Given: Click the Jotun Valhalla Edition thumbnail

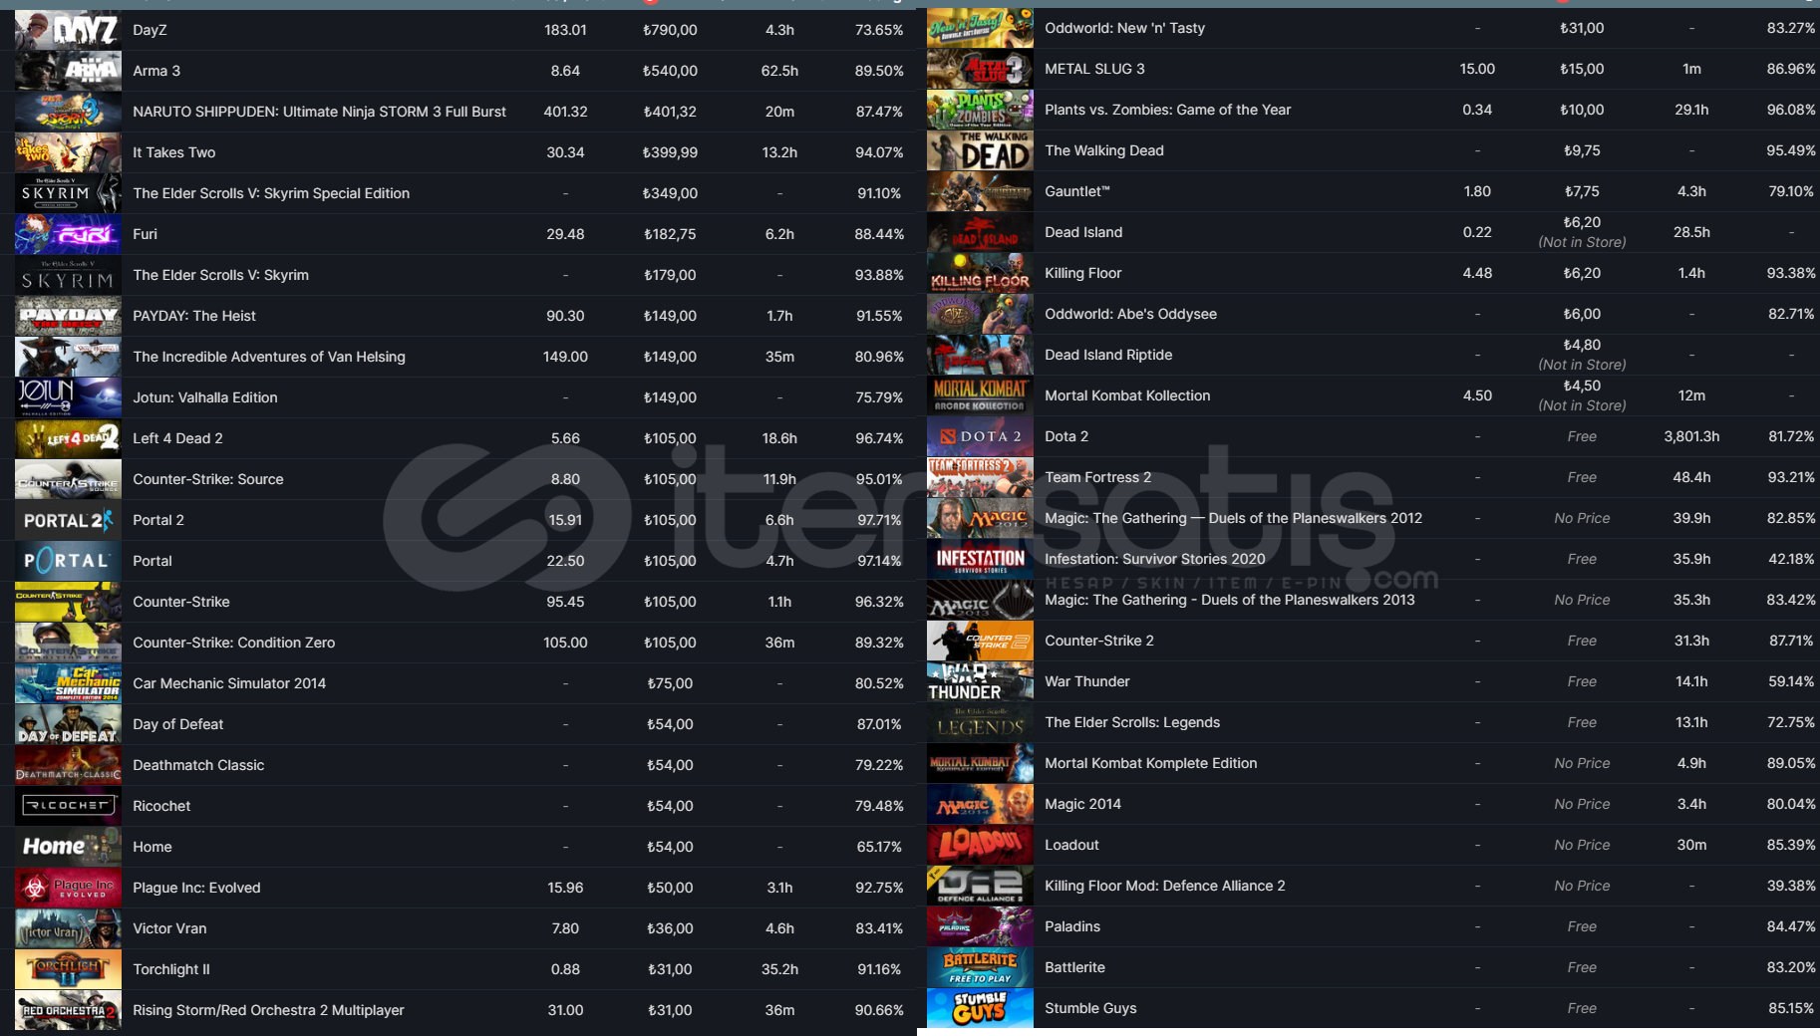Looking at the screenshot, I should [68, 397].
